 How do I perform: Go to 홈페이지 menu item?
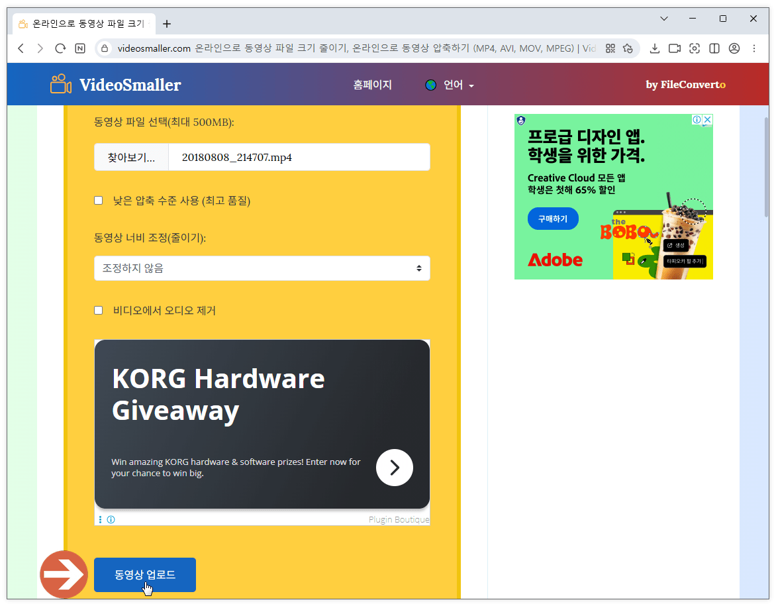point(372,85)
